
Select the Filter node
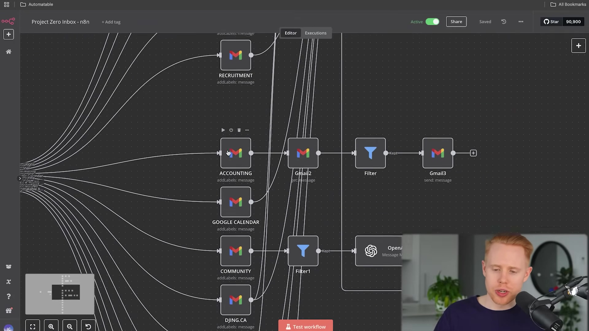click(x=370, y=153)
